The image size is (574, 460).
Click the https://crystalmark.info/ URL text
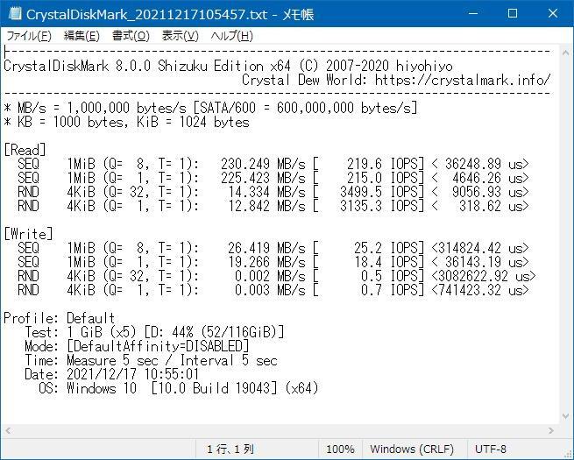tap(463, 80)
